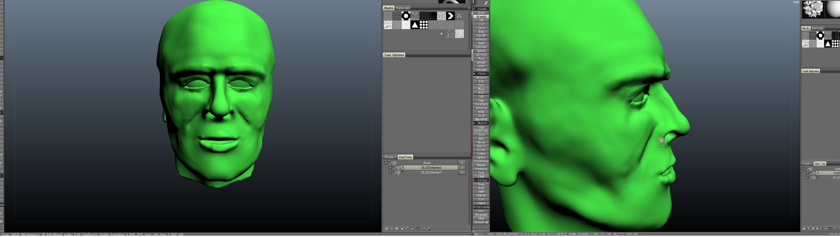Collapse the Objects tool section
Image resolution: width=840 pixels, height=237 pixels.
pyautogui.click(x=474, y=123)
